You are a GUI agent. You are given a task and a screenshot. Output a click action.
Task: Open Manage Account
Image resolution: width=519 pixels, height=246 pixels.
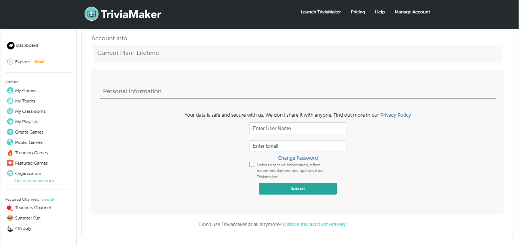412,12
